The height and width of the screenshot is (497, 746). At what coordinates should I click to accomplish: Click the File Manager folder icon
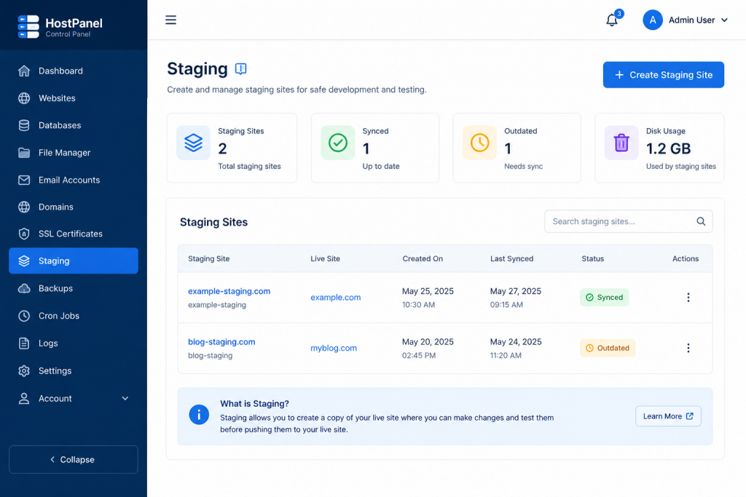coord(24,153)
